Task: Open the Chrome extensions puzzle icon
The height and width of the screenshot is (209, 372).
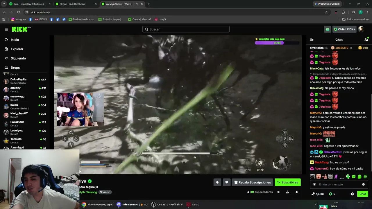Action: pyautogui.click(x=343, y=12)
